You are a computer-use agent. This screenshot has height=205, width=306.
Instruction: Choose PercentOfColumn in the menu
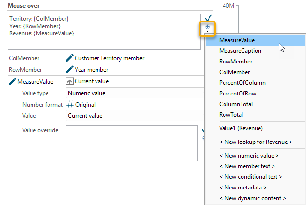(242, 83)
